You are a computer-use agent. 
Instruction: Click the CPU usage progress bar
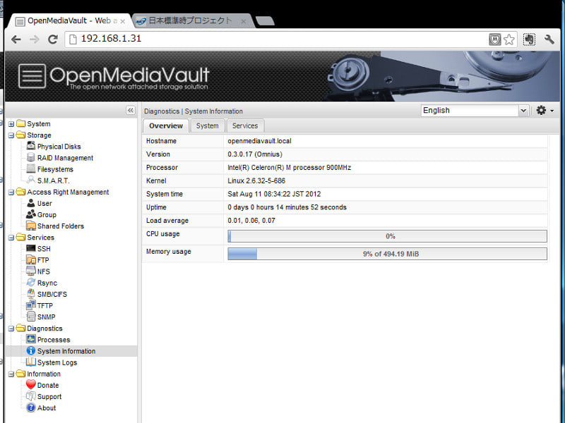(387, 236)
